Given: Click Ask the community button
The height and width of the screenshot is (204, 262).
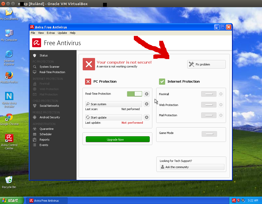Looking at the screenshot, I should pyautogui.click(x=192, y=167).
